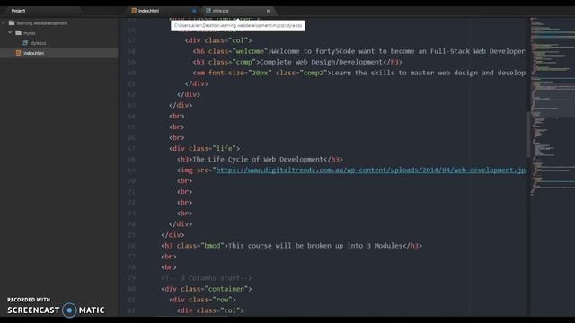Screen dimensions: 575x323
Task: Click CSS icon on style.css tab
Action: point(208,11)
